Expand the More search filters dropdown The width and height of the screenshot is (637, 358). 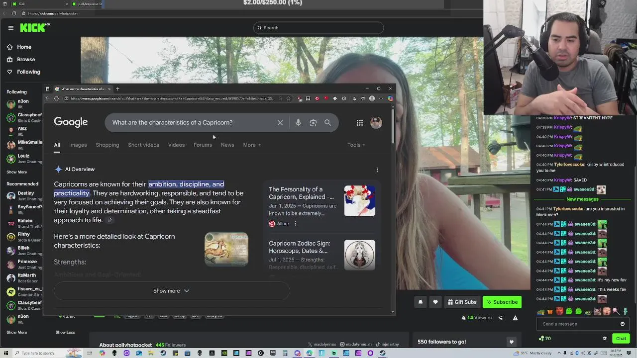(252, 145)
